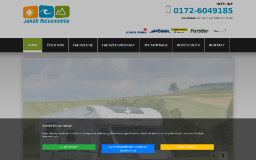Click the yellow Mehr erfahren button

click(187, 147)
